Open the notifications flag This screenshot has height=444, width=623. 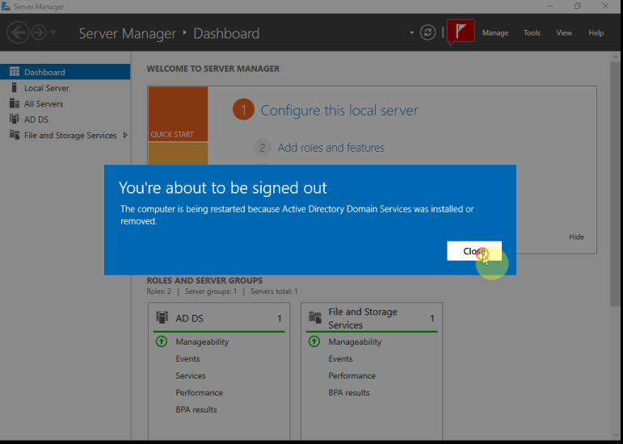tap(461, 31)
